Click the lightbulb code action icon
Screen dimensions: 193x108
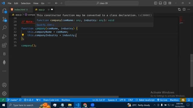(x=23, y=35)
